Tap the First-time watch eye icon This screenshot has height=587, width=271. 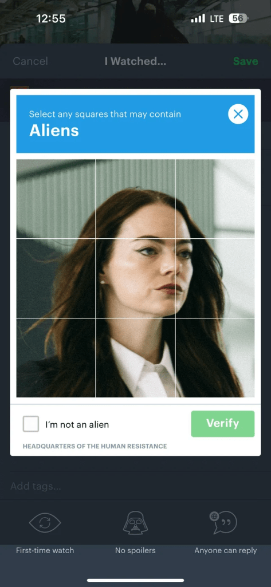click(x=45, y=523)
